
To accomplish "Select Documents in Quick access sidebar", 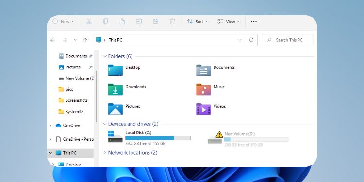I will click(x=76, y=56).
